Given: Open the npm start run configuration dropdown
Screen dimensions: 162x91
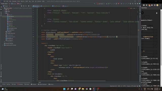Looking at the screenshot, I should pos(101,4).
